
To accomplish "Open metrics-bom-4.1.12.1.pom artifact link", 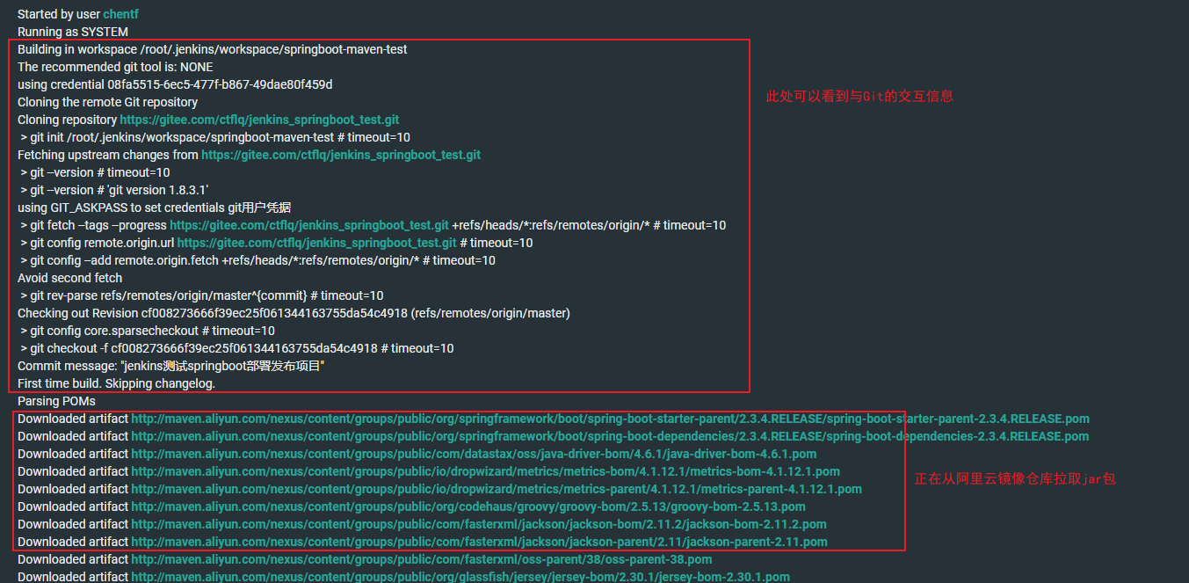I will pyautogui.click(x=485, y=471).
